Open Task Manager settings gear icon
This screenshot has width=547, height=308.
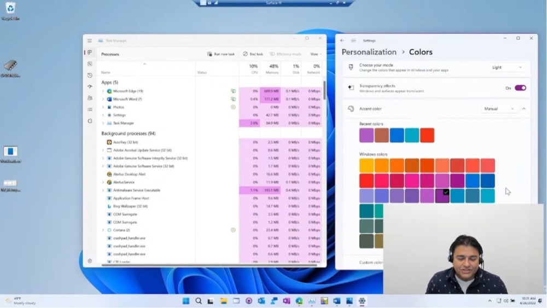pyautogui.click(x=90, y=261)
